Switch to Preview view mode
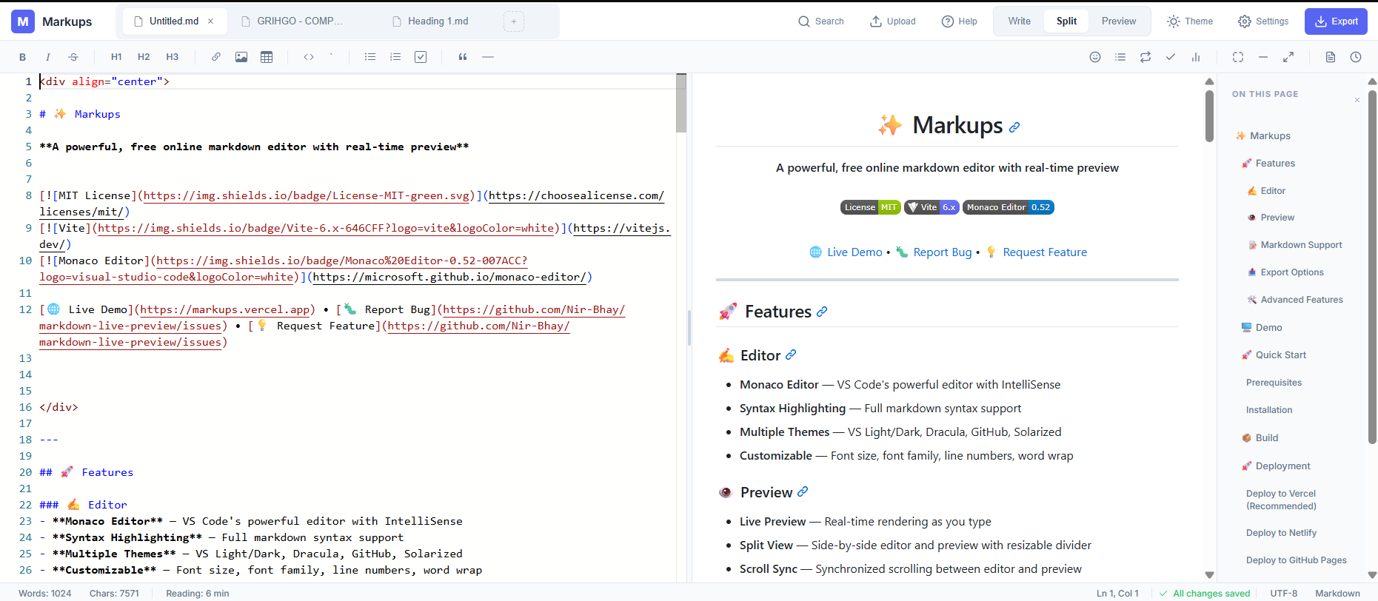This screenshot has height=601, width=1378. [x=1118, y=21]
